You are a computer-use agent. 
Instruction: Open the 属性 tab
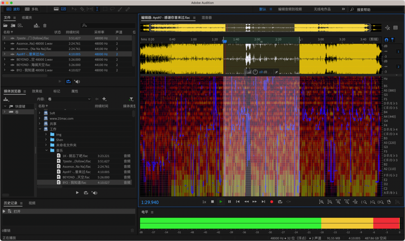(75, 91)
